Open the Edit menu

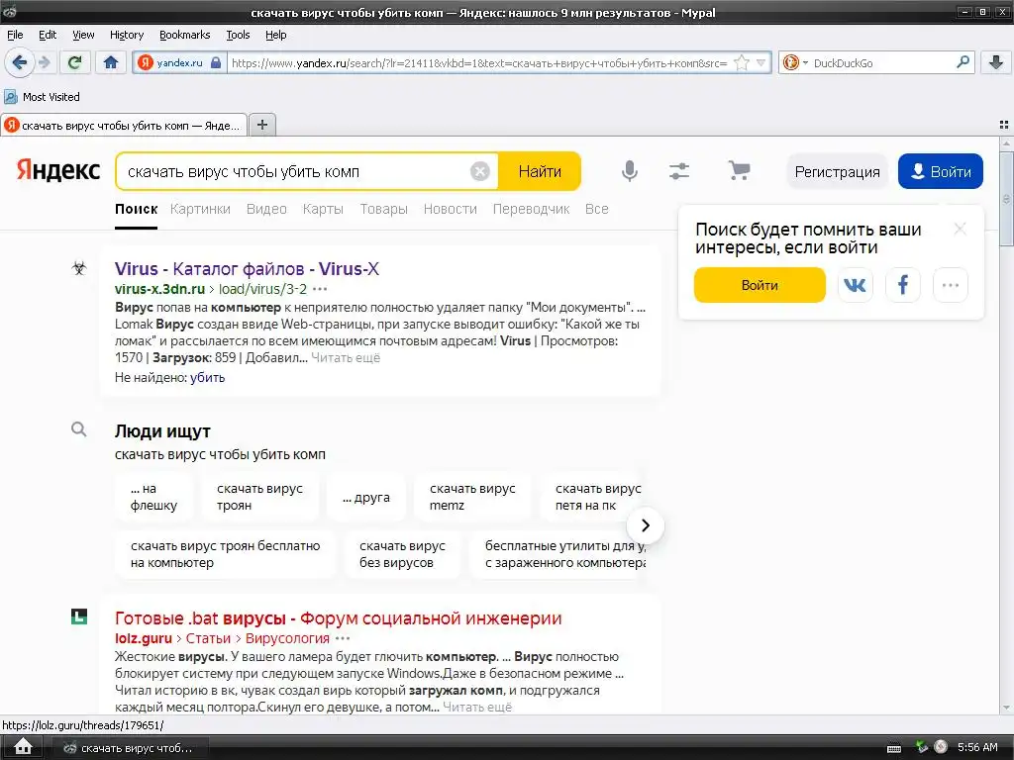(x=48, y=35)
